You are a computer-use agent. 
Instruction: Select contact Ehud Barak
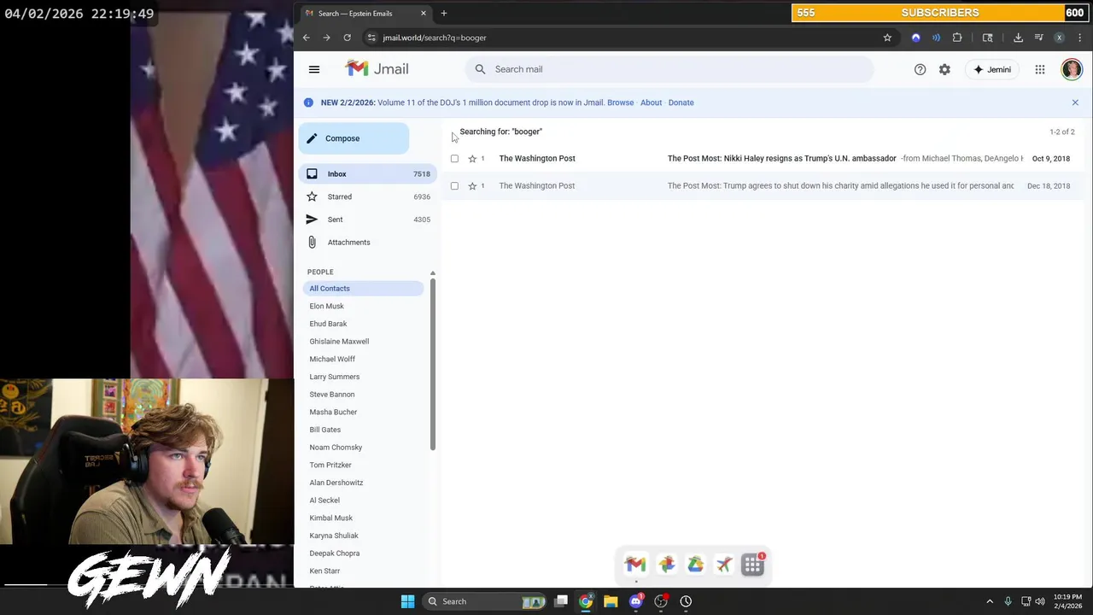[328, 324]
